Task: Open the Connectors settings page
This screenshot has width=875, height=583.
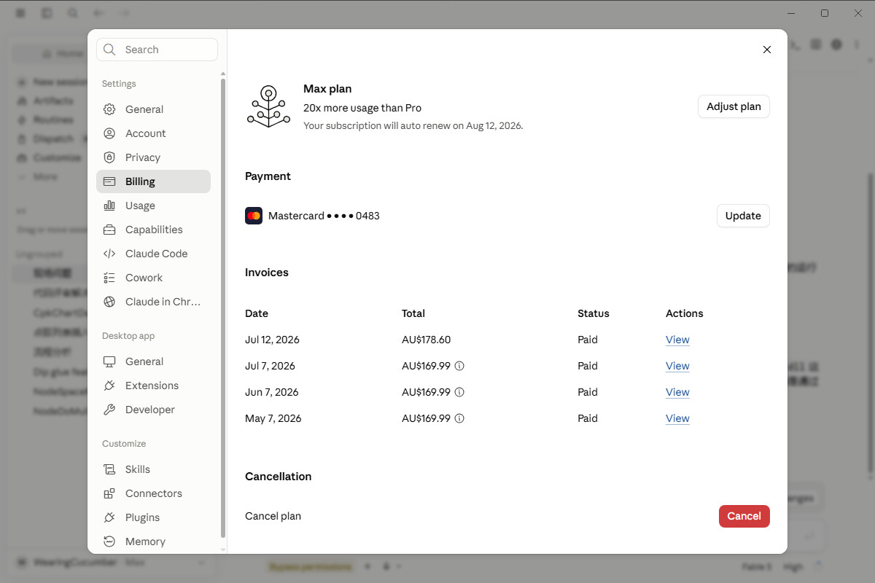Action: [x=153, y=493]
